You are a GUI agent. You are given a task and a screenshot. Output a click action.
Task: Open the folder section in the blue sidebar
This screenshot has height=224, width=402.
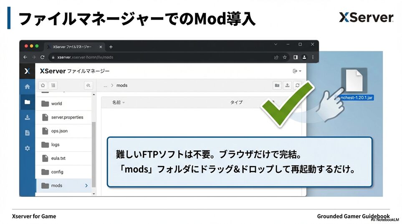27,102
